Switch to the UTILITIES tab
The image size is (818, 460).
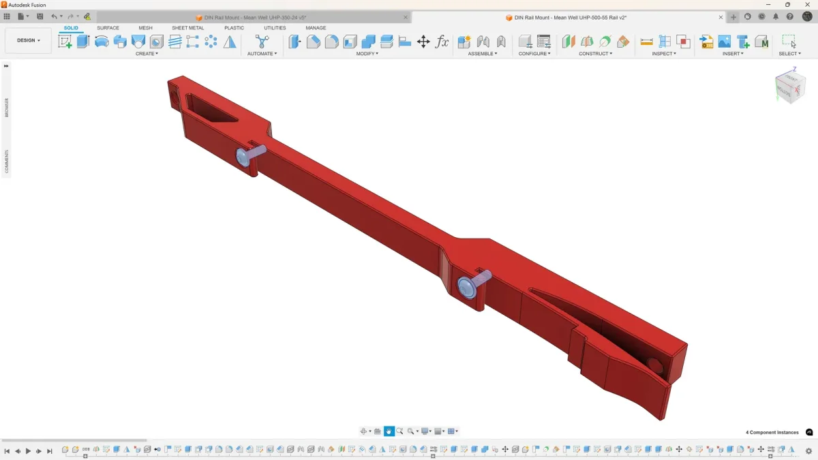[x=275, y=28]
